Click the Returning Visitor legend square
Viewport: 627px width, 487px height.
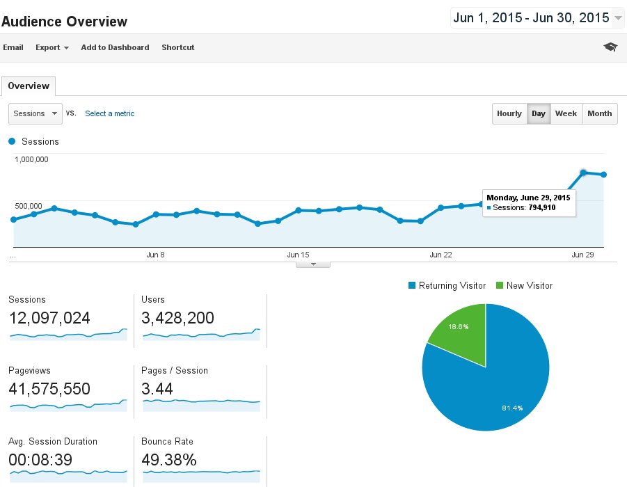pos(412,285)
